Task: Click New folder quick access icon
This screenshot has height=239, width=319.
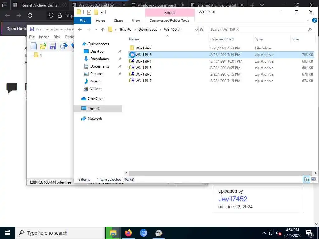Action: click(x=96, y=12)
